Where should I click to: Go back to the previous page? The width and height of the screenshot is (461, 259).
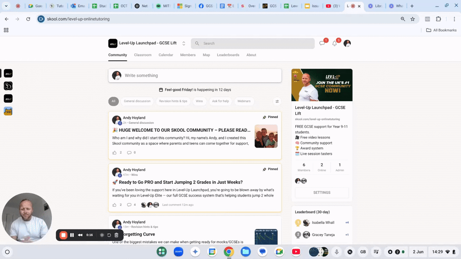pos(6,19)
